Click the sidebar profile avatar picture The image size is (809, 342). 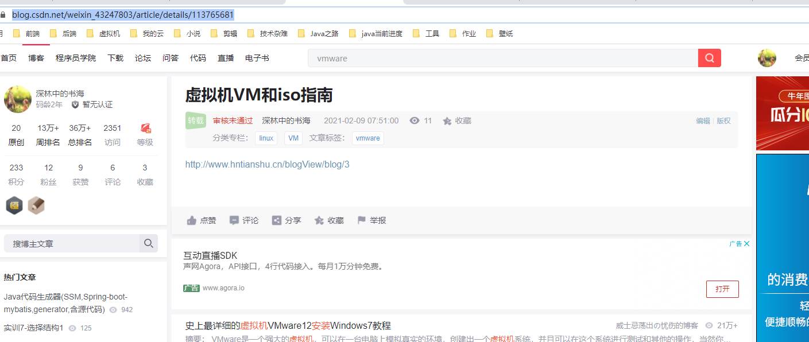point(18,99)
